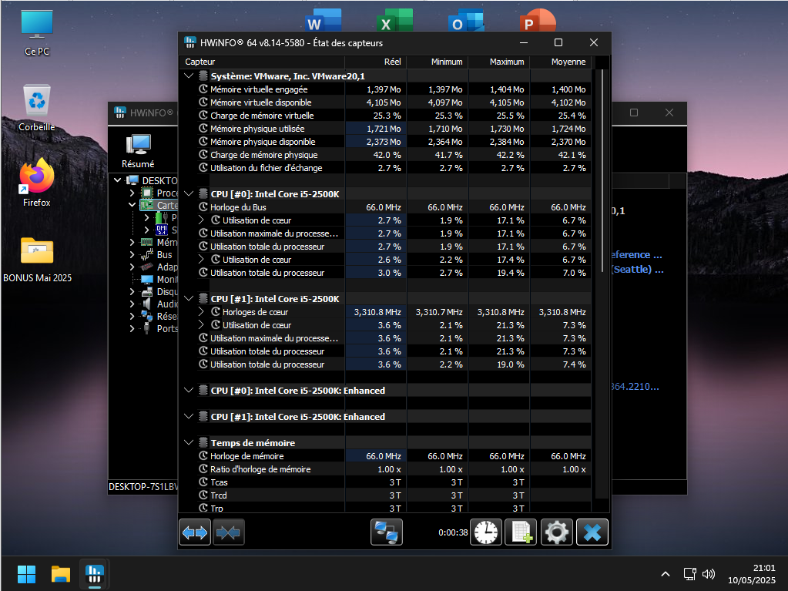Image resolution: width=788 pixels, height=591 pixels.
Task: Click the Réel column header
Action: 376,62
